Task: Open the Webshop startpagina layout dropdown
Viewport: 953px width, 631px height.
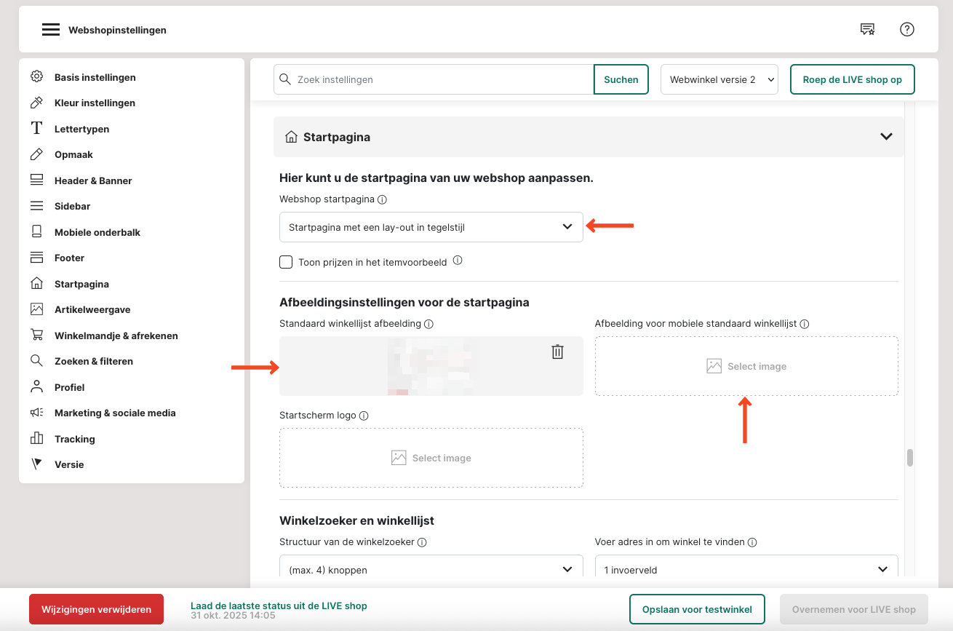Action: click(x=431, y=227)
